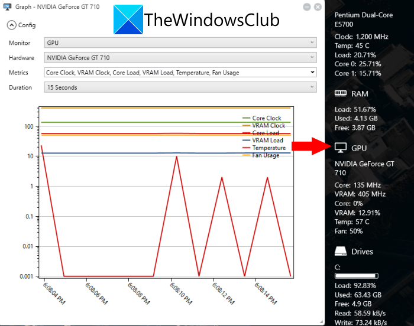Click the Drives disk icon in sidebar
This screenshot has height=326, width=414.
pos(340,251)
